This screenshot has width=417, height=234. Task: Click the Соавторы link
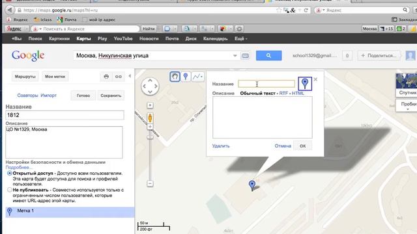(27, 96)
